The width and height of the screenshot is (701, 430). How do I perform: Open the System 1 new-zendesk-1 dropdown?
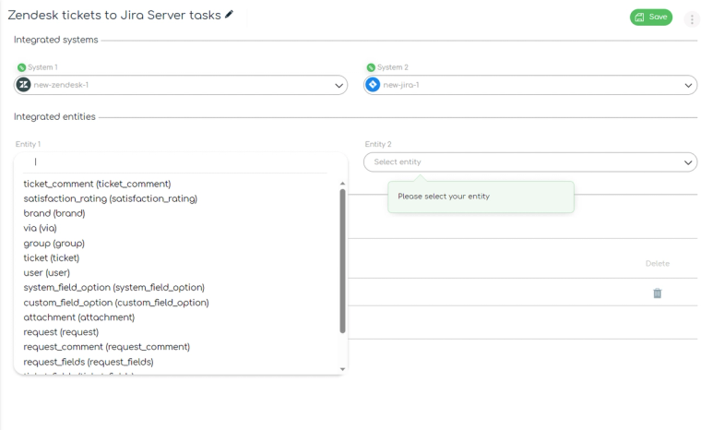pos(181,85)
